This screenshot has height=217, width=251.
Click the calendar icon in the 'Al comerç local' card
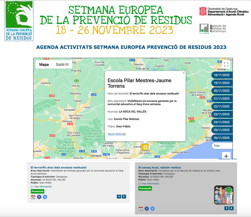coord(140,209)
